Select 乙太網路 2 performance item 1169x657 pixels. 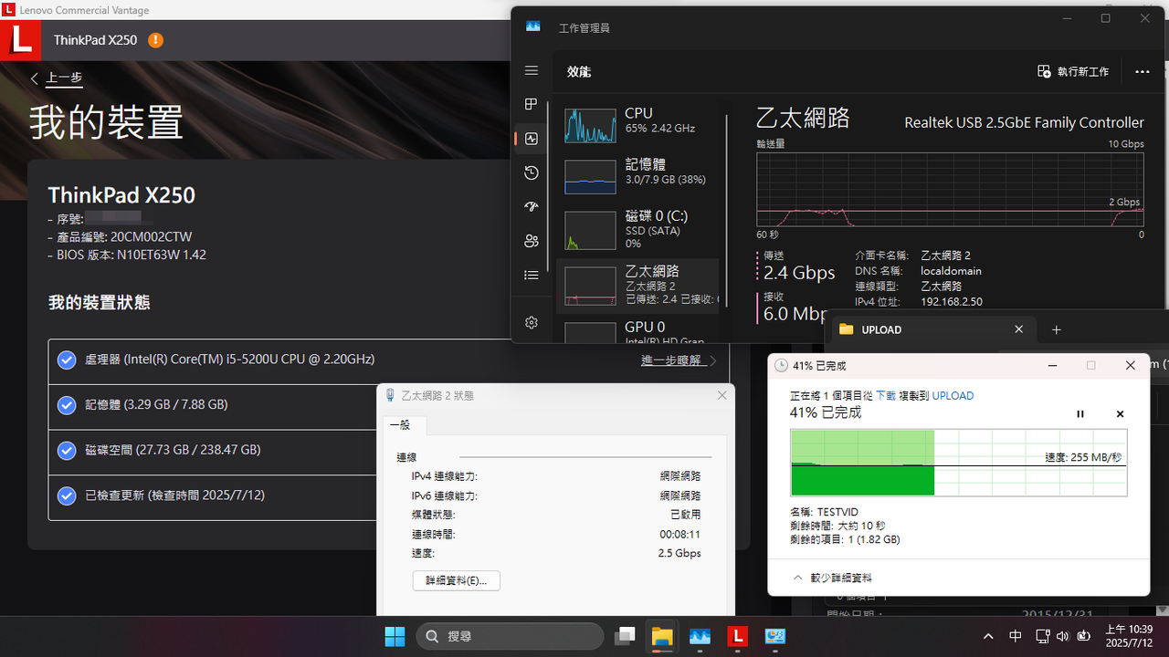(x=637, y=286)
